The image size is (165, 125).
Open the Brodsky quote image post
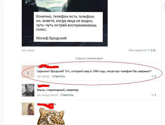(x=65, y=23)
